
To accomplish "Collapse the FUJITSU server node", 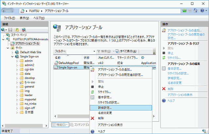I will (3, 39).
